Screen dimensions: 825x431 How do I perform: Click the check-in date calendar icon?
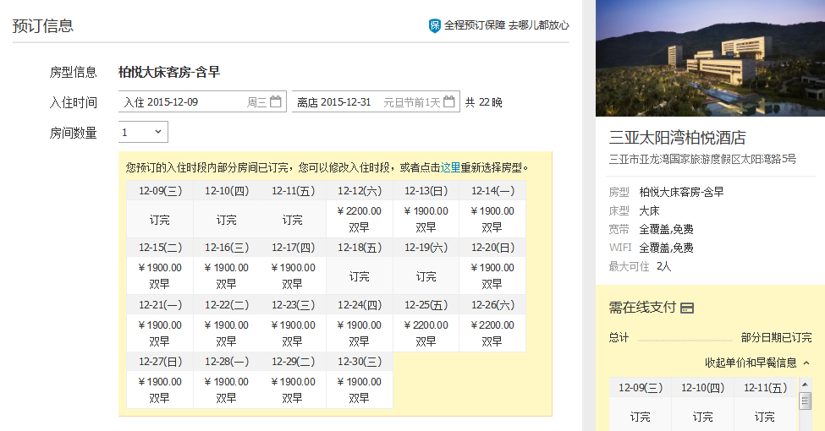coord(275,102)
